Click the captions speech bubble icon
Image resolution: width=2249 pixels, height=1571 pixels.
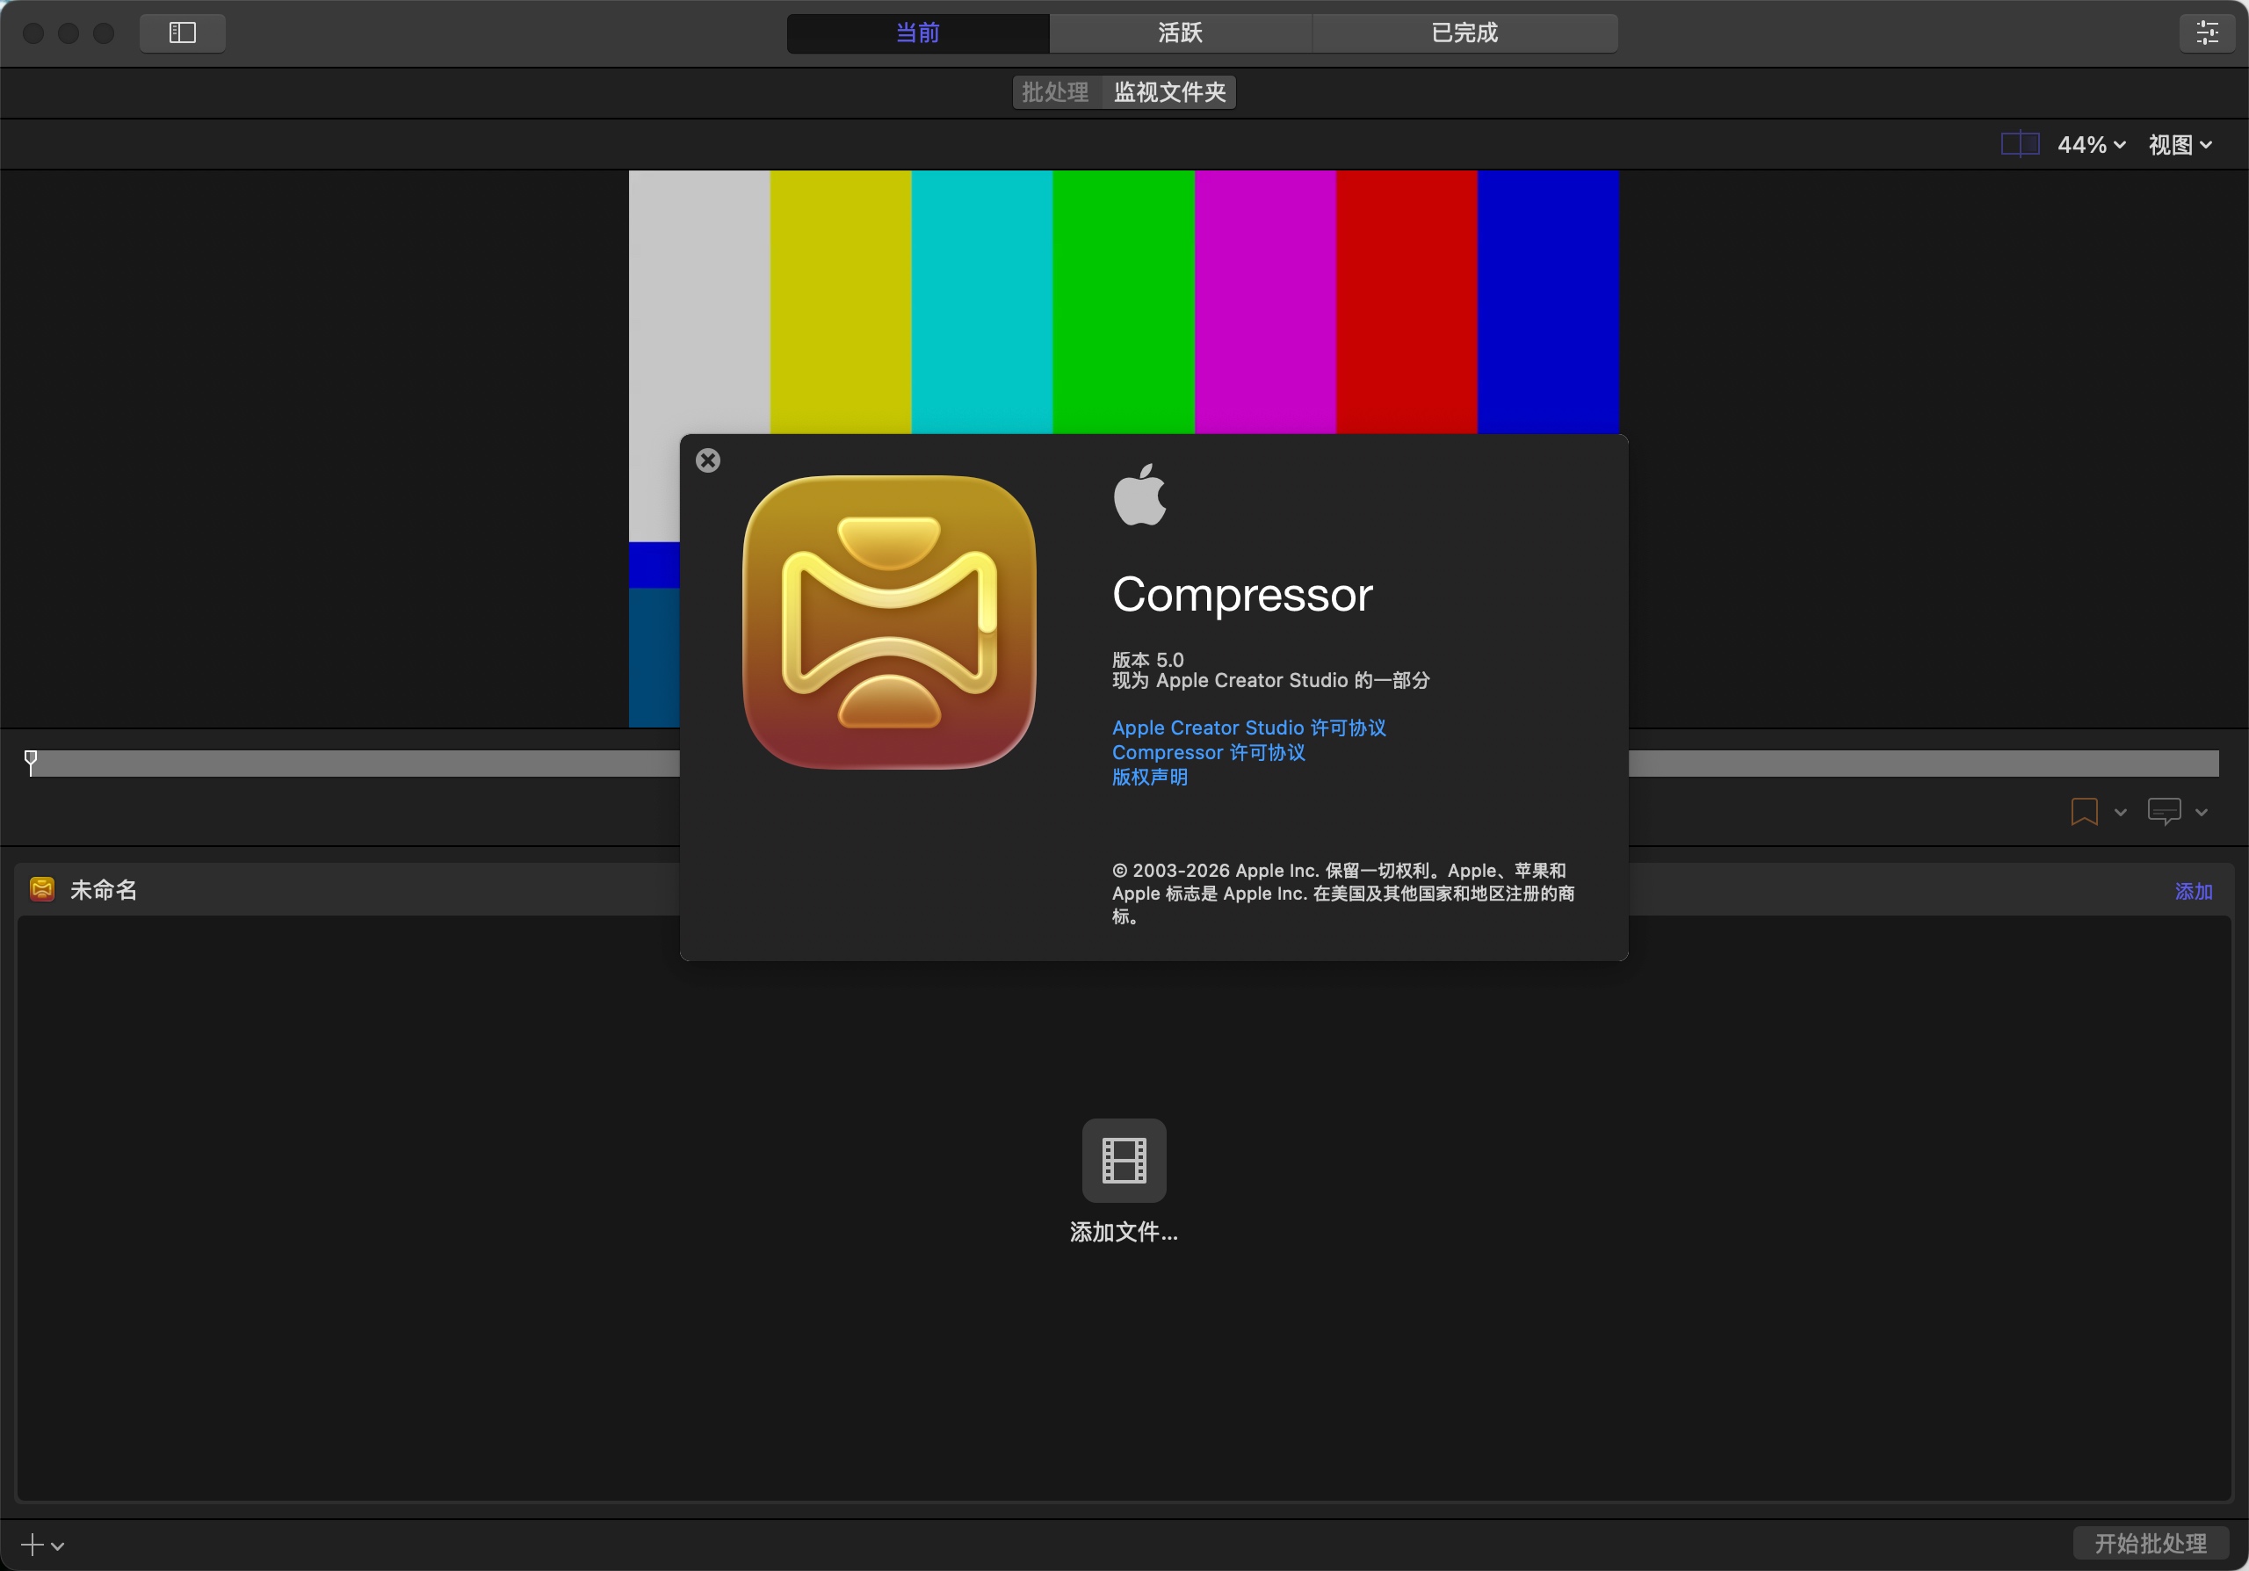[2163, 811]
